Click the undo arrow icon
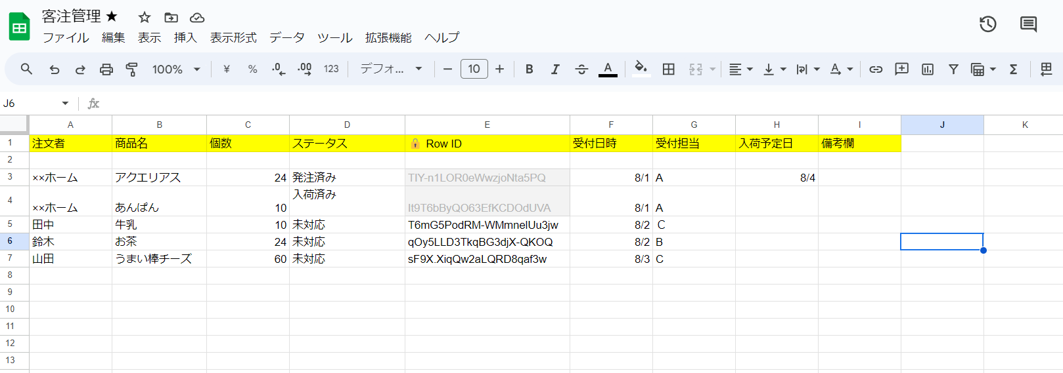 (x=55, y=69)
